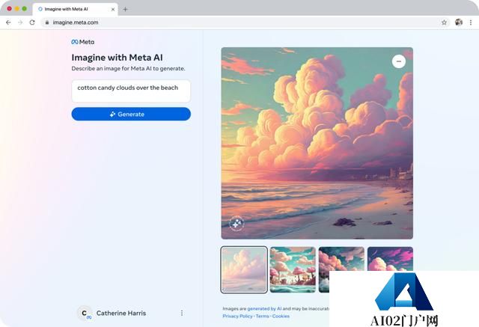
Task: Reload the page with the refresh icon
Action: tap(32, 22)
